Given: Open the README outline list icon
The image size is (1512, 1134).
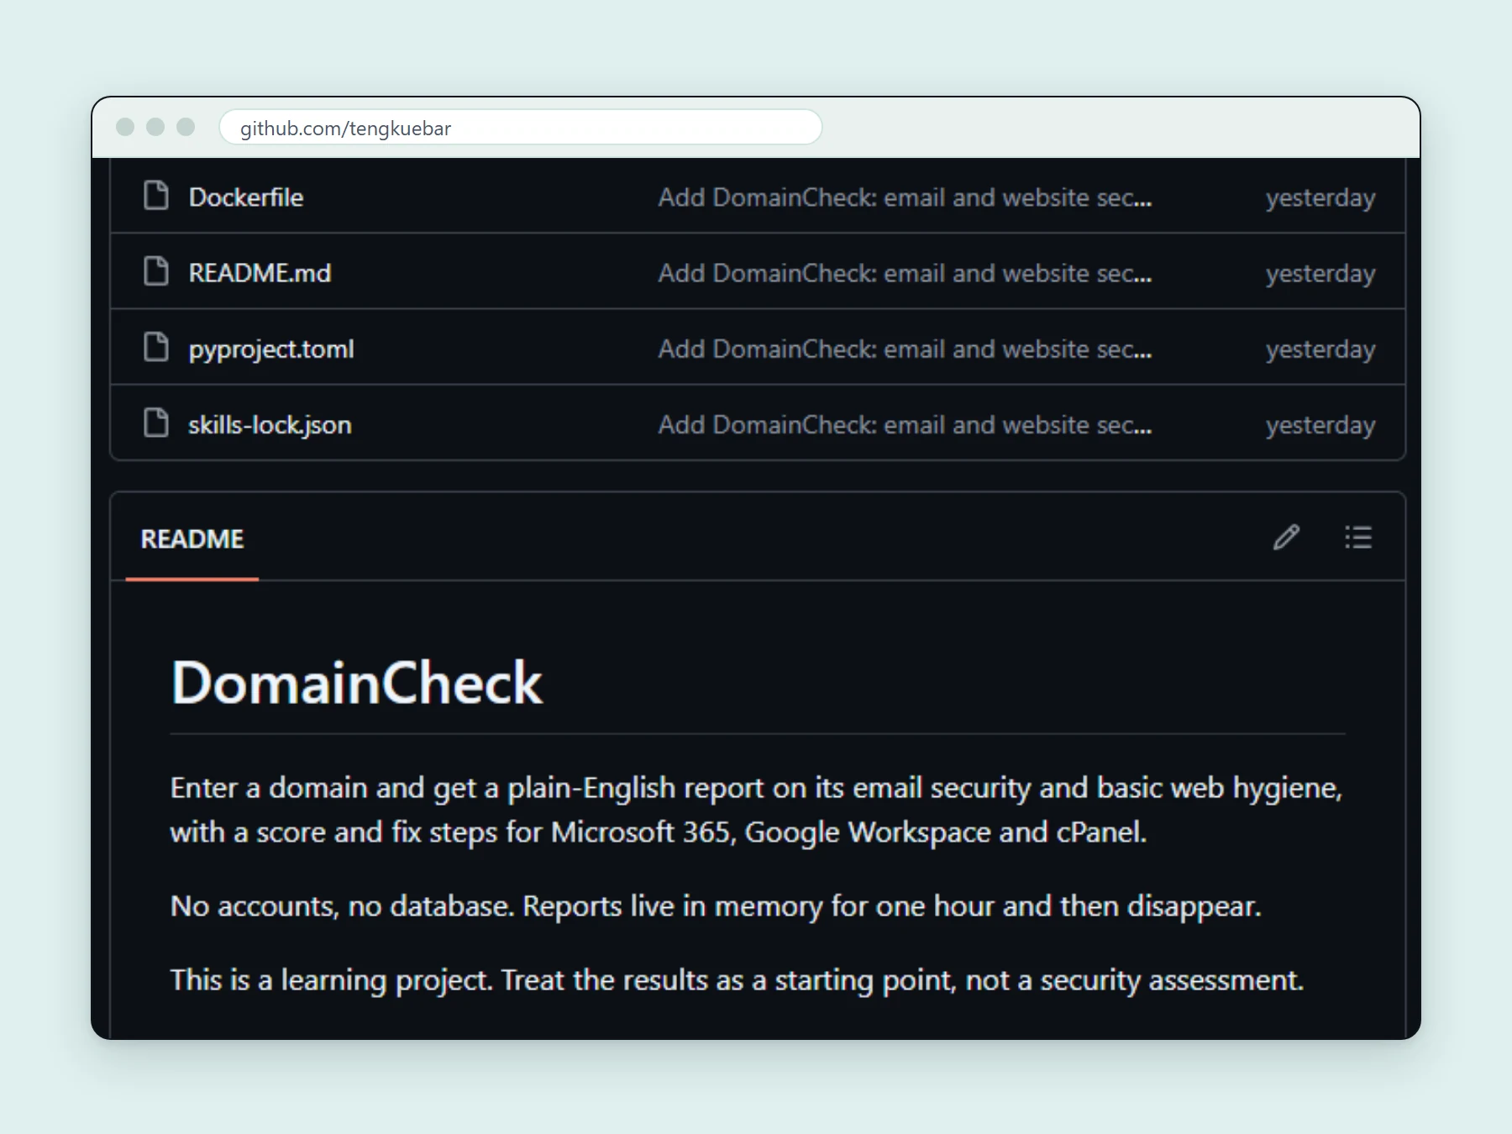Looking at the screenshot, I should click(x=1358, y=538).
